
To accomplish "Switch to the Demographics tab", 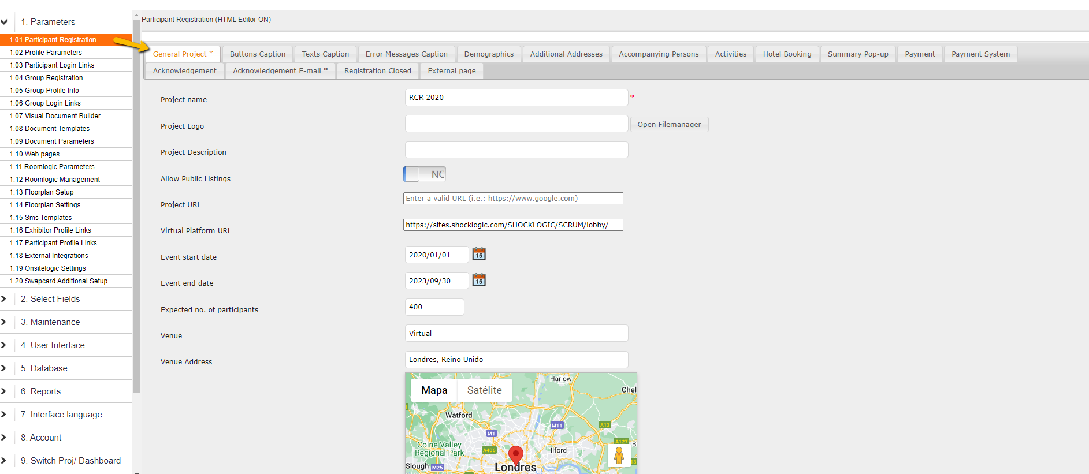I will (x=489, y=54).
